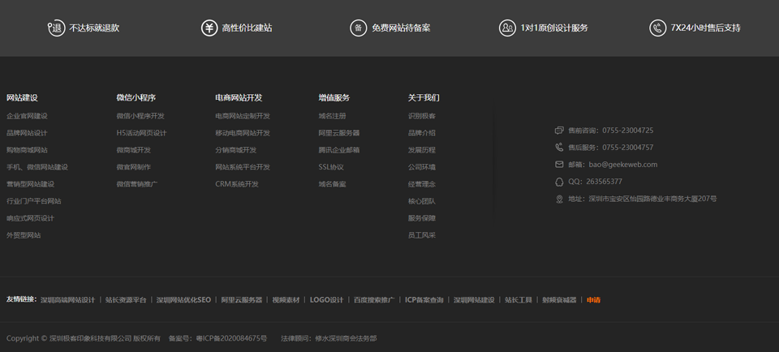Select the 关于我们 column heading

click(424, 97)
